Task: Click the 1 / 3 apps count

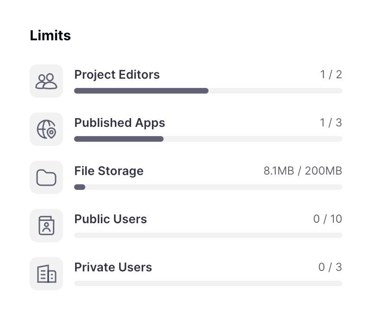Action: [x=331, y=123]
